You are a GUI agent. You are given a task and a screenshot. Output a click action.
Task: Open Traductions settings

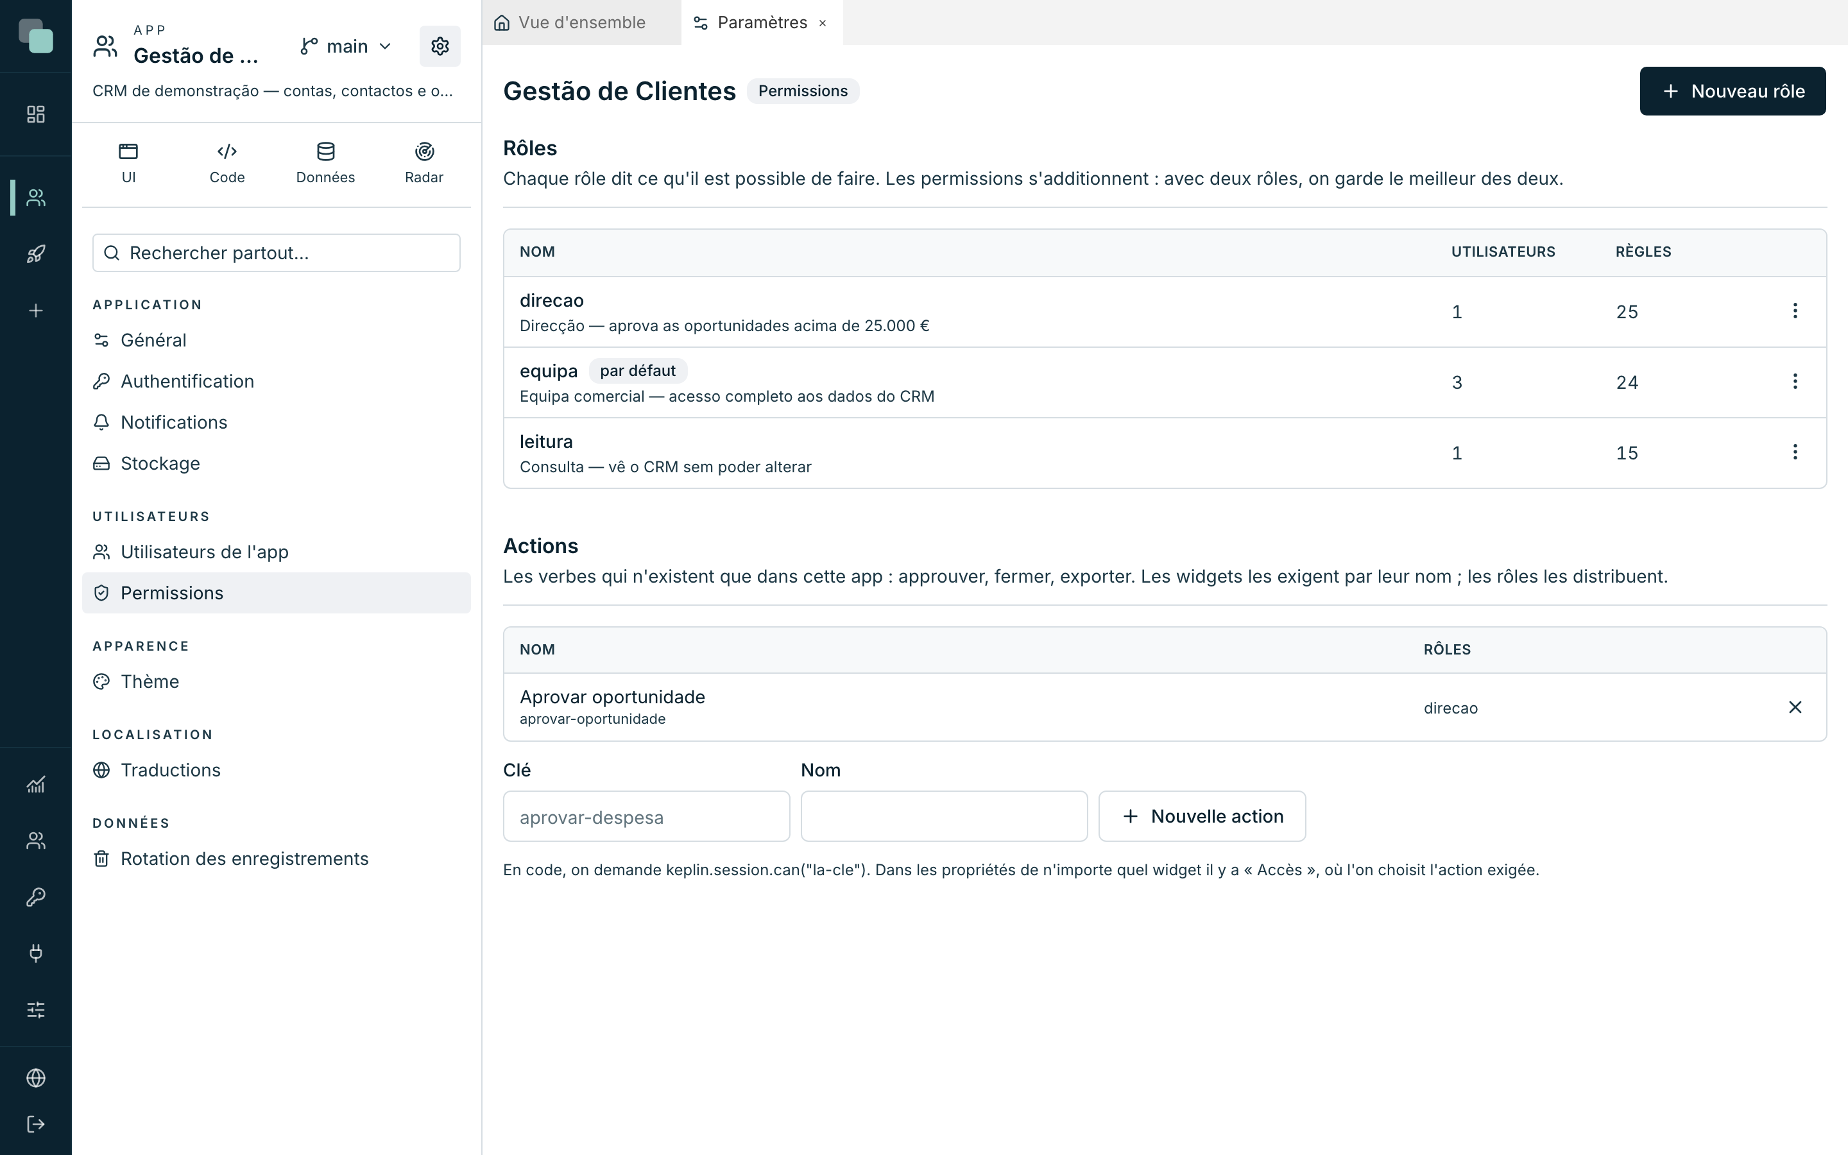(277, 770)
